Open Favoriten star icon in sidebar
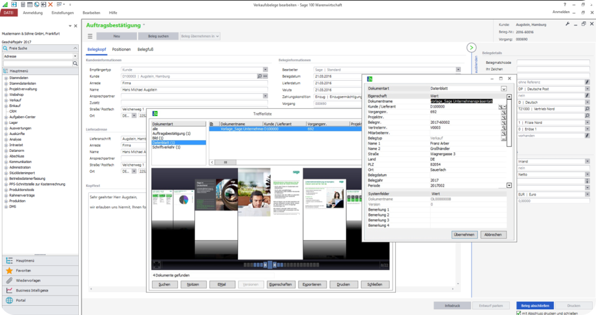Viewport: 596px width, 315px height. (9, 271)
